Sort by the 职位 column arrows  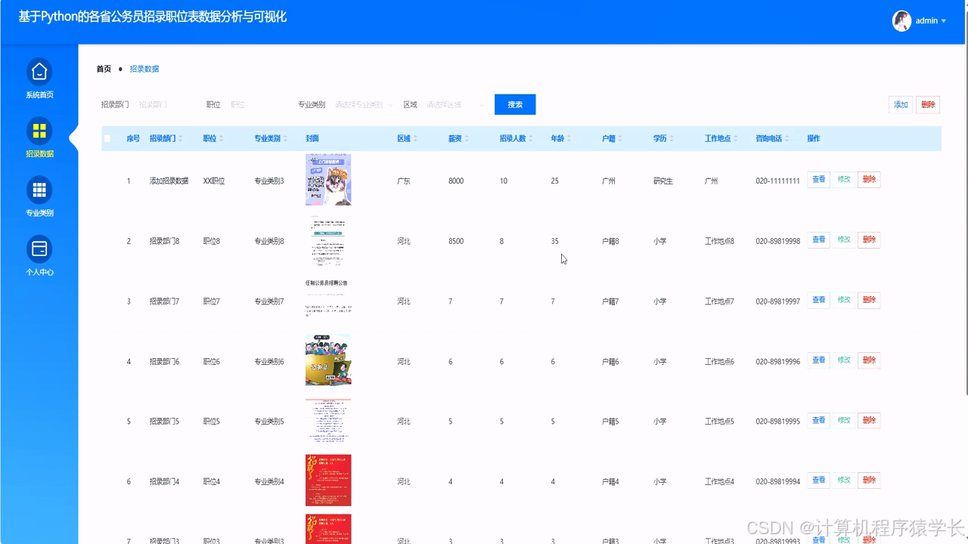tap(223, 138)
